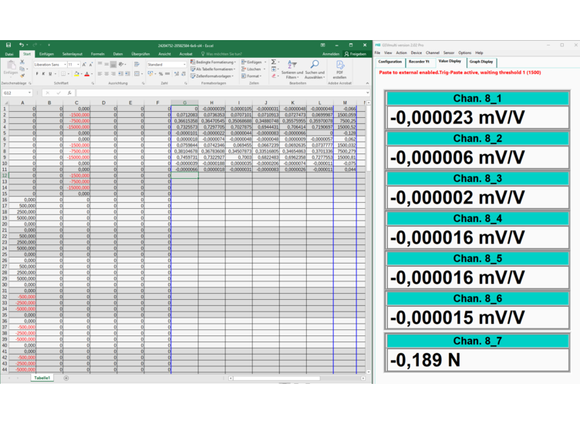Click the AutoSum sigma icon
The image size is (580, 424).
pyautogui.click(x=273, y=62)
